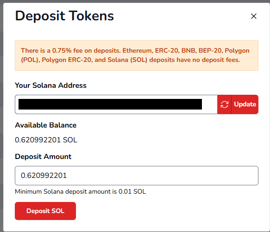
Task: Click empty space right of redacted address
Action: [x=209, y=104]
